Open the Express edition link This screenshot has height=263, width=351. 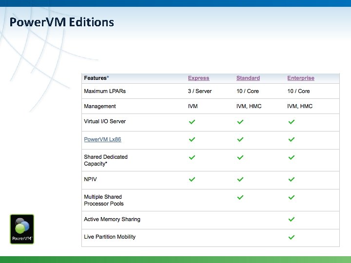[198, 78]
